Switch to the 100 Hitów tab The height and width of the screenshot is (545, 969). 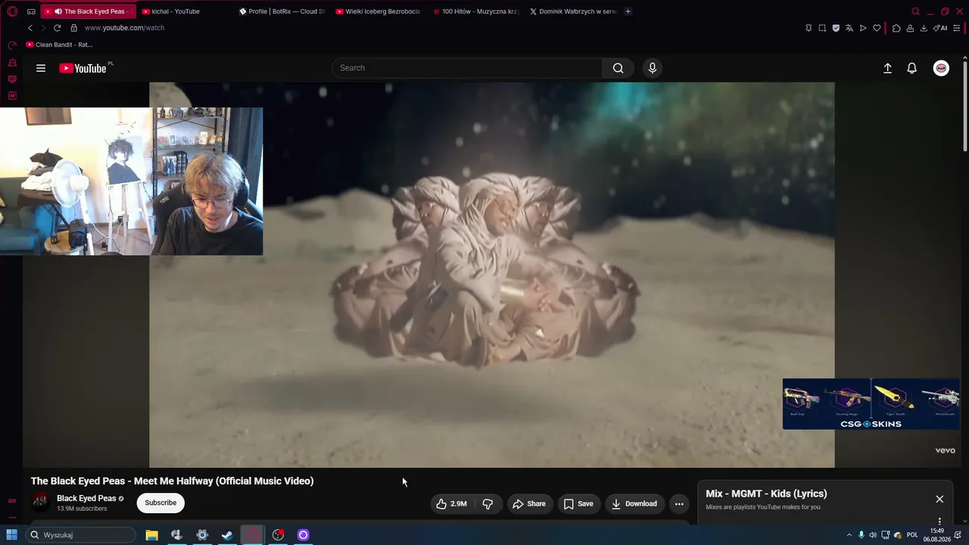(477, 11)
